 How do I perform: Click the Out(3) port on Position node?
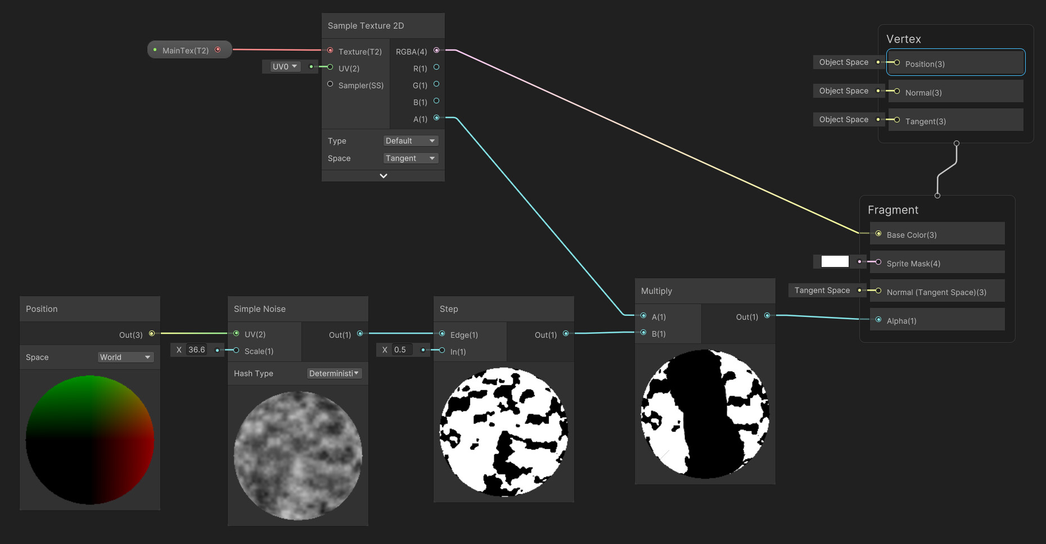(x=151, y=333)
